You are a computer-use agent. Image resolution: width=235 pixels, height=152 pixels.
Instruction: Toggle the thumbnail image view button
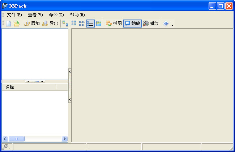click(x=99, y=24)
